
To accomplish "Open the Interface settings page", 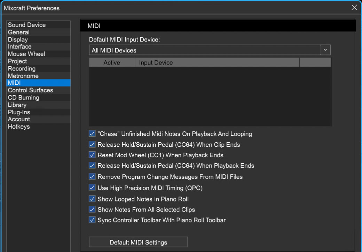I will (38, 47).
